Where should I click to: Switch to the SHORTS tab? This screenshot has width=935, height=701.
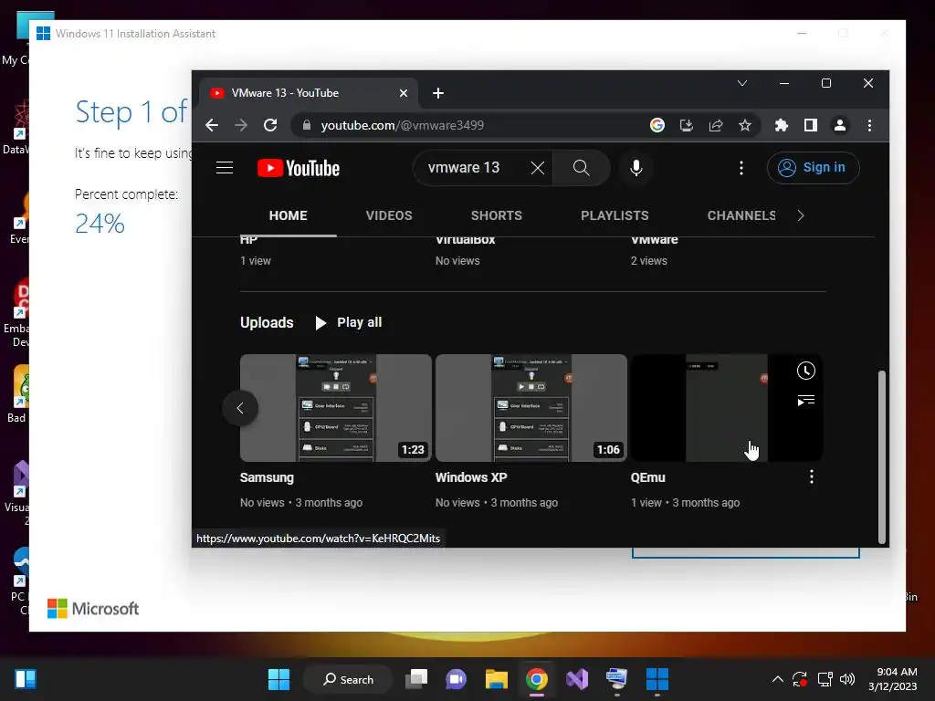click(x=496, y=215)
